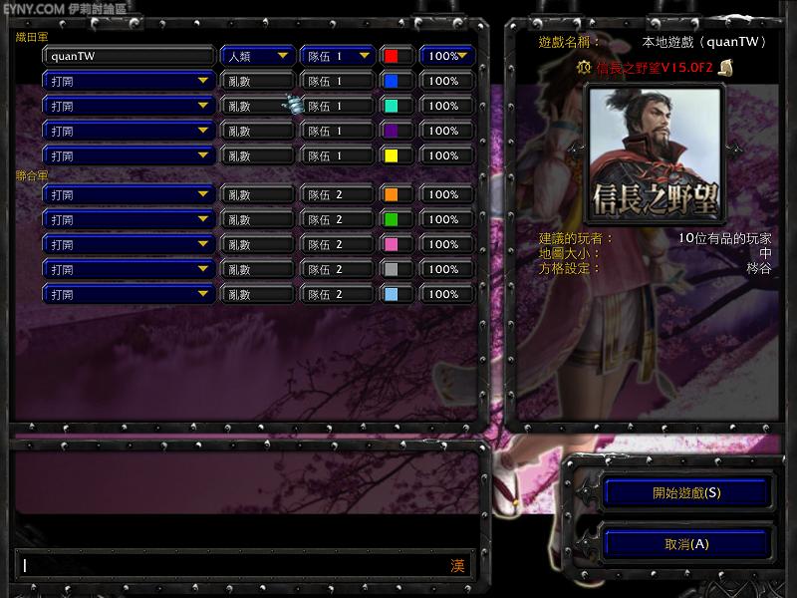Click the orange player color swatch

pyautogui.click(x=391, y=194)
